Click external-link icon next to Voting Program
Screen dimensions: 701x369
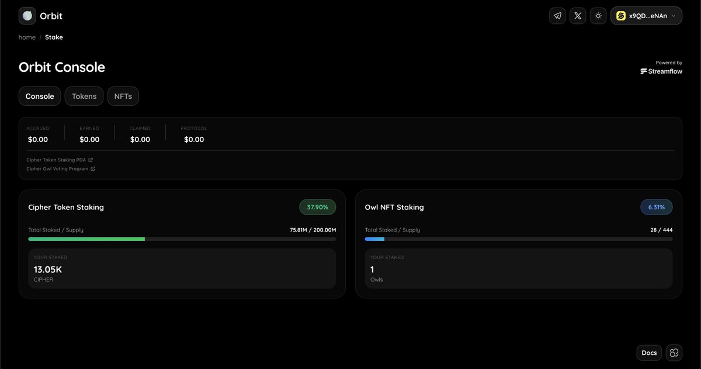pos(93,168)
